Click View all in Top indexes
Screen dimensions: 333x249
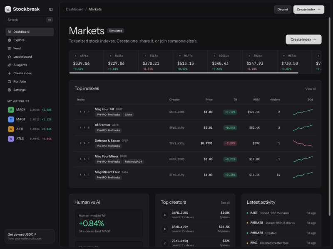[311, 89]
